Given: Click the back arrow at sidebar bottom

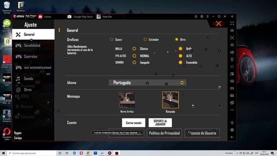Looking at the screenshot, I should tap(232, 137).
